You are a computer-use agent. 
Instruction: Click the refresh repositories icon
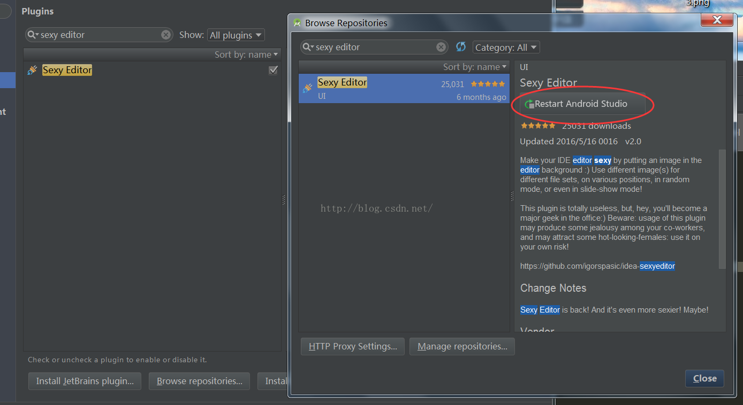[x=460, y=47]
